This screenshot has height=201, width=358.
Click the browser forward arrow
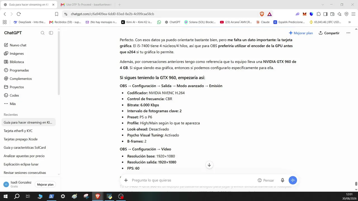point(11,14)
